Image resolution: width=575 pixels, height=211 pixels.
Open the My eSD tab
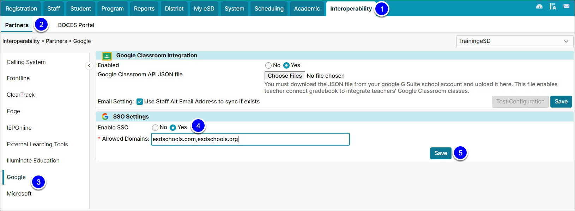[204, 8]
